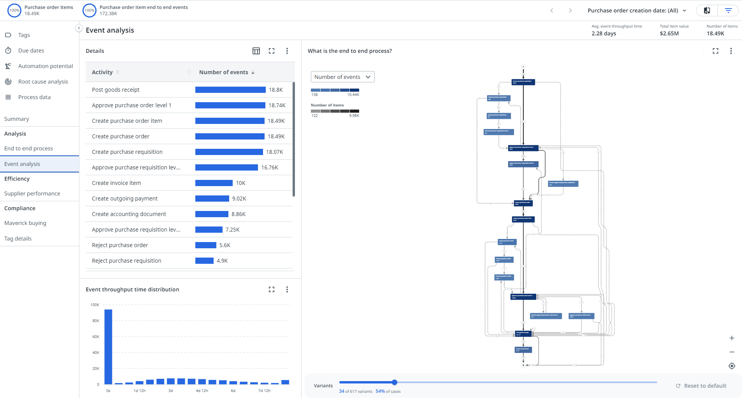Open the Supplier performance page
Image resolution: width=742 pixels, height=399 pixels.
tap(32, 193)
